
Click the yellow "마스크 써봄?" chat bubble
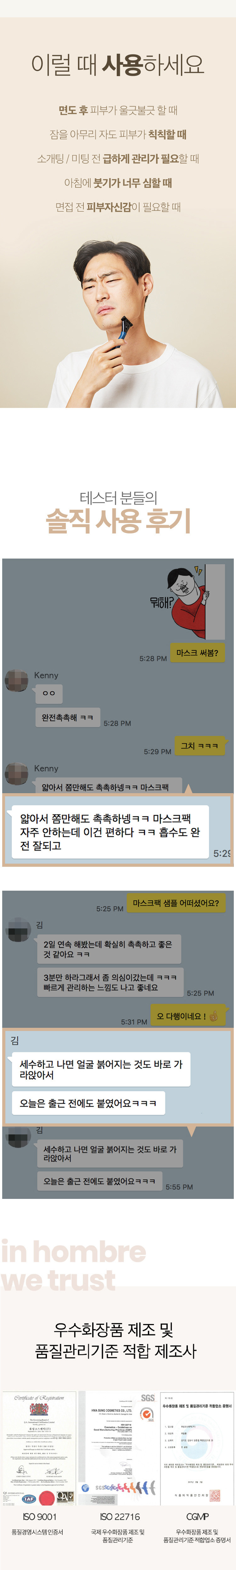tap(198, 652)
